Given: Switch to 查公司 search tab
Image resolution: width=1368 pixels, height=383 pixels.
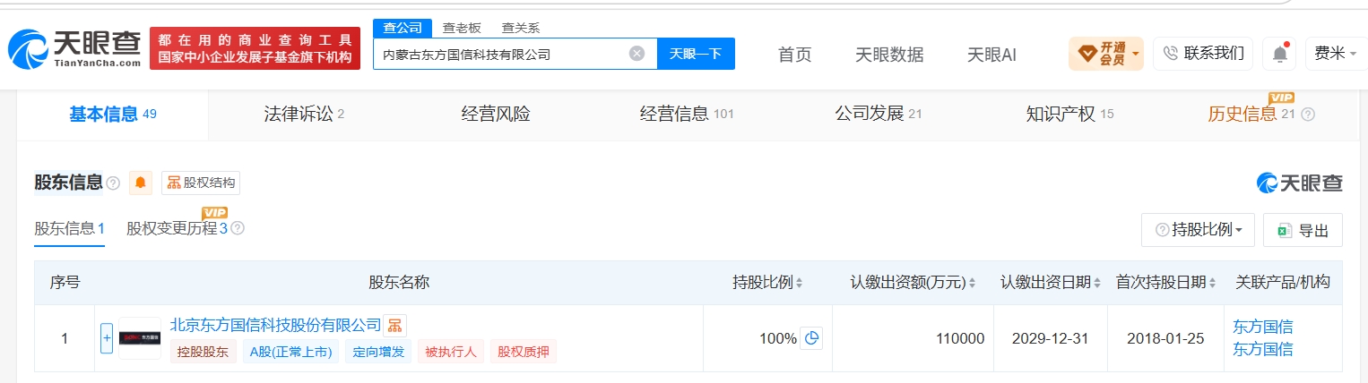Looking at the screenshot, I should click(x=403, y=28).
